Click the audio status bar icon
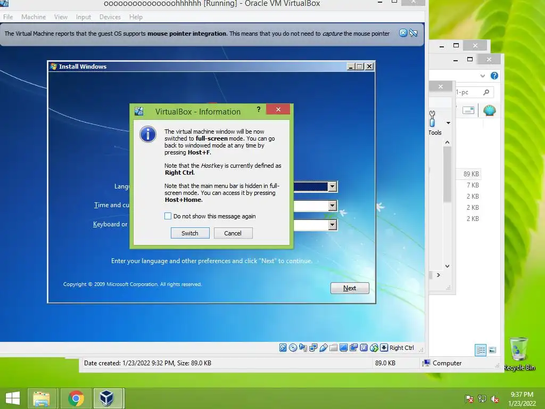This screenshot has width=545, height=409. pos(303,348)
